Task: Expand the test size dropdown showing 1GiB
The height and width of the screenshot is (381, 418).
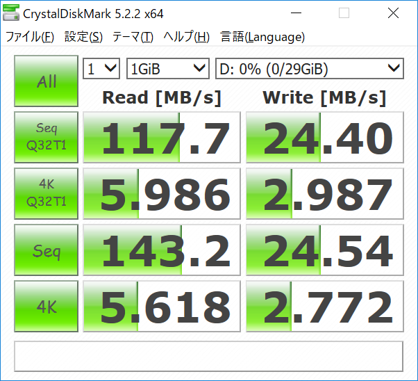Action: tap(167, 69)
